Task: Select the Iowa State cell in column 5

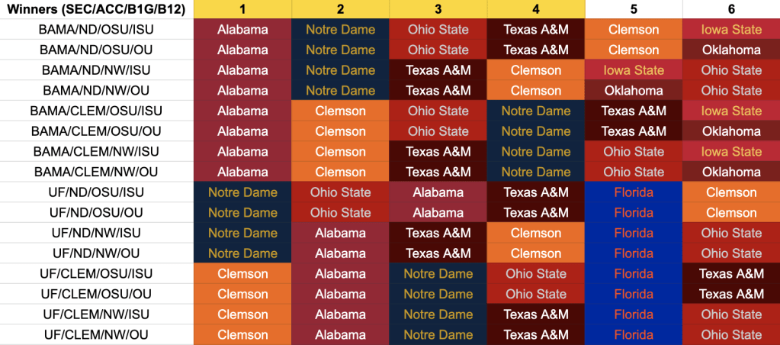Action: (634, 70)
